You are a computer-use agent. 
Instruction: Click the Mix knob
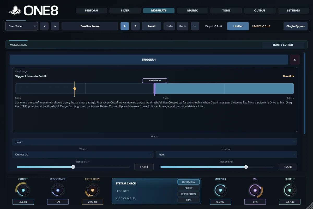(255, 190)
